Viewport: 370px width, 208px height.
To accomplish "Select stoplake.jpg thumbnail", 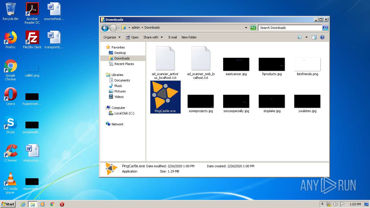I will point(272,101).
